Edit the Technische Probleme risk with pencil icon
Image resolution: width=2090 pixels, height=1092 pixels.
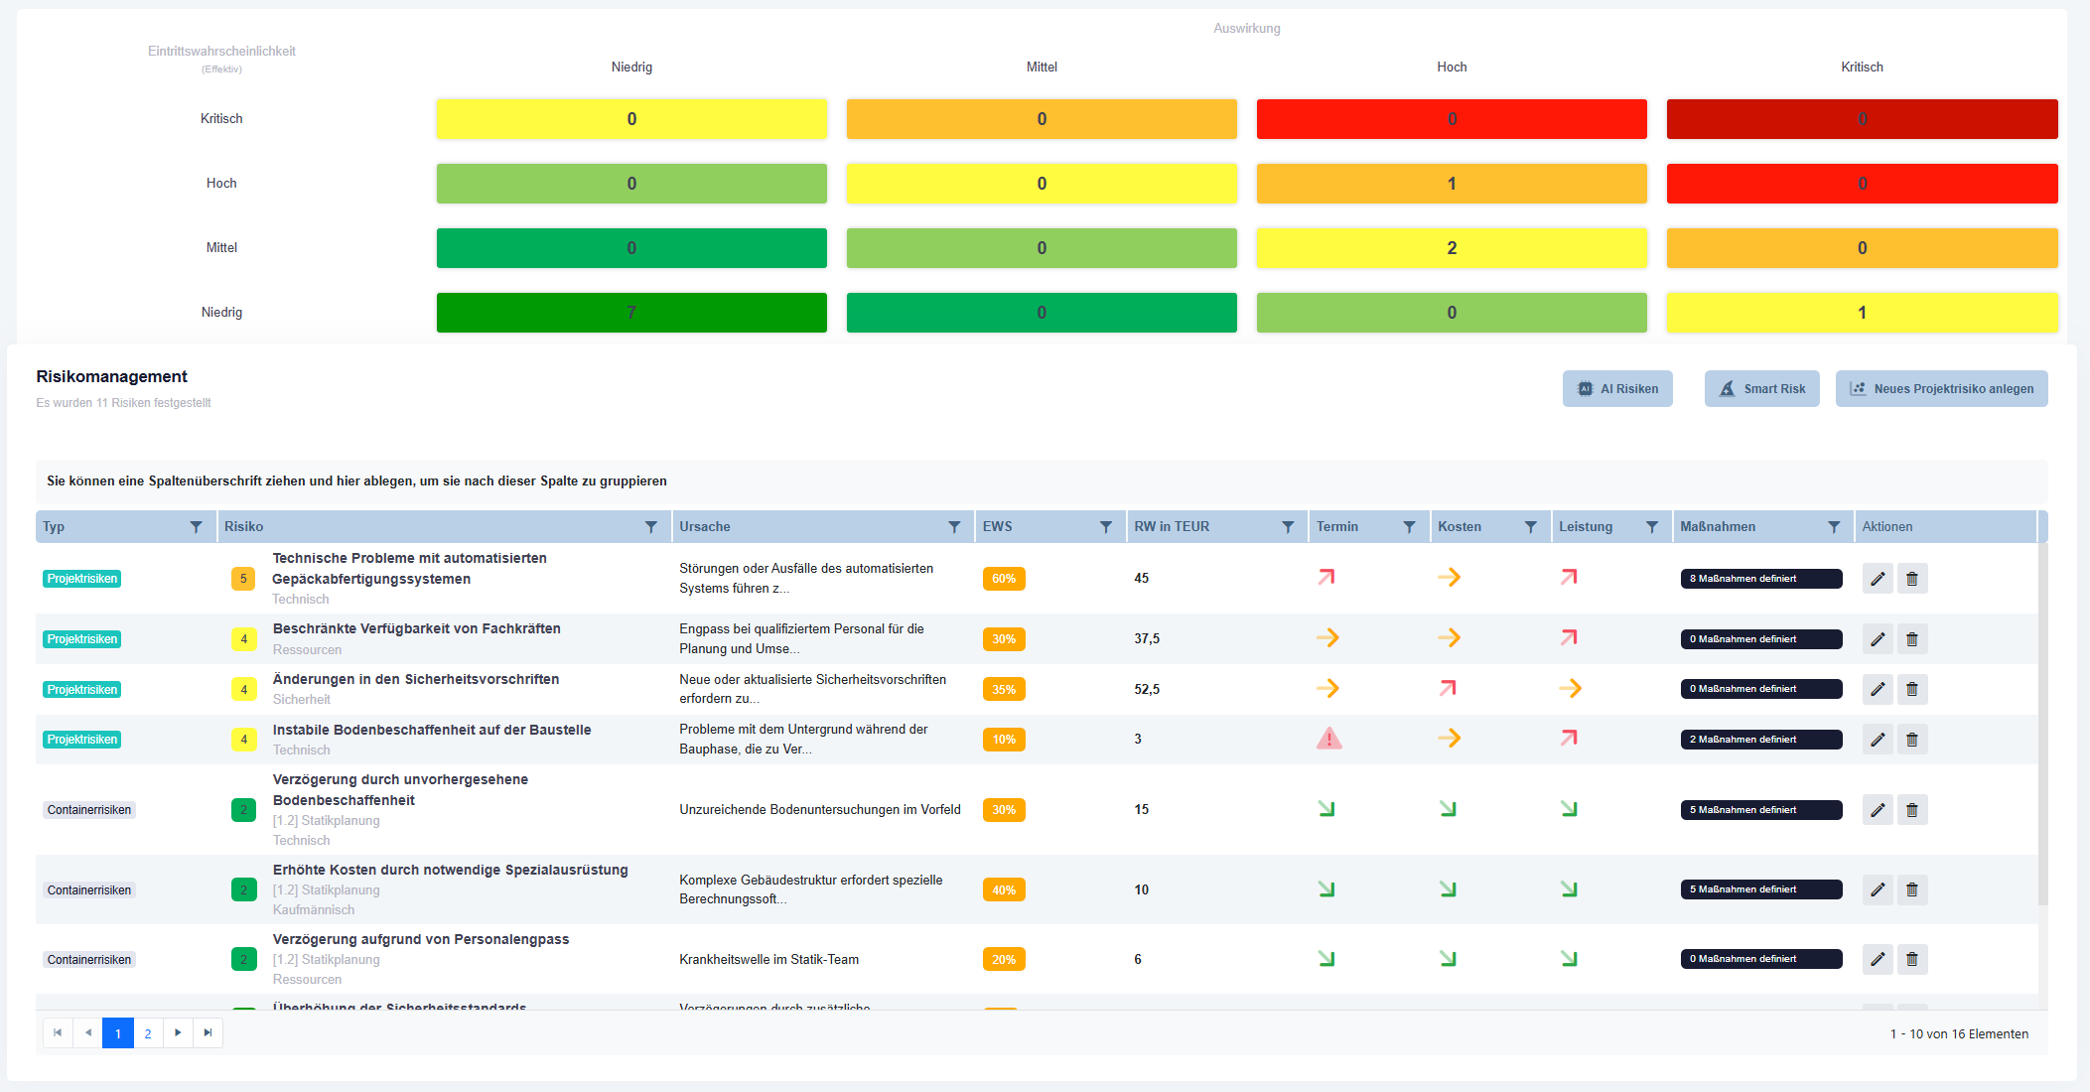click(1878, 579)
